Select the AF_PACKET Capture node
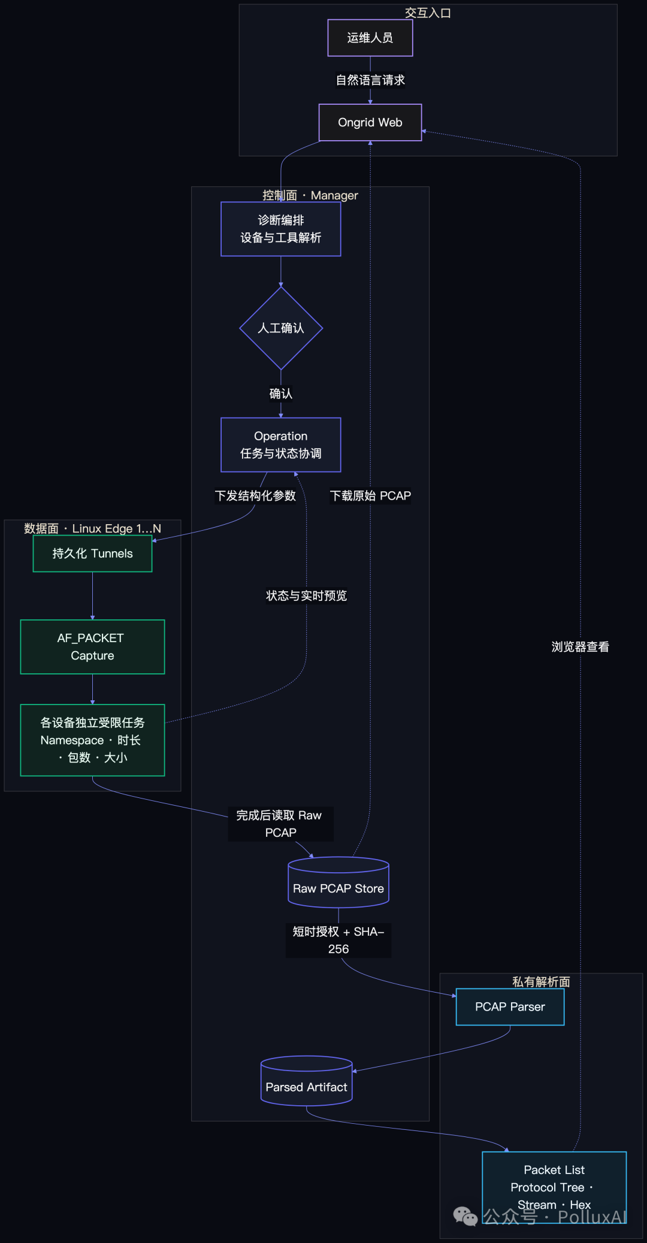Viewport: 647px width, 1243px height. pos(92,647)
